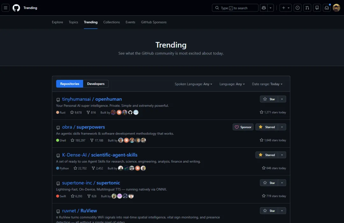Viewport: 344px width, 223px height.
Task: Go to the GitHub Sponsors tab
Action: pos(154,22)
